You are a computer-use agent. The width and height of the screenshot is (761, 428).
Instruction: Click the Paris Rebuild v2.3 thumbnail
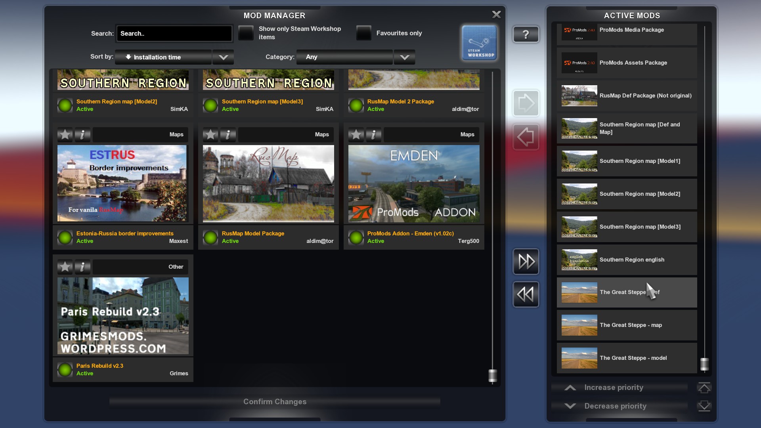(123, 316)
